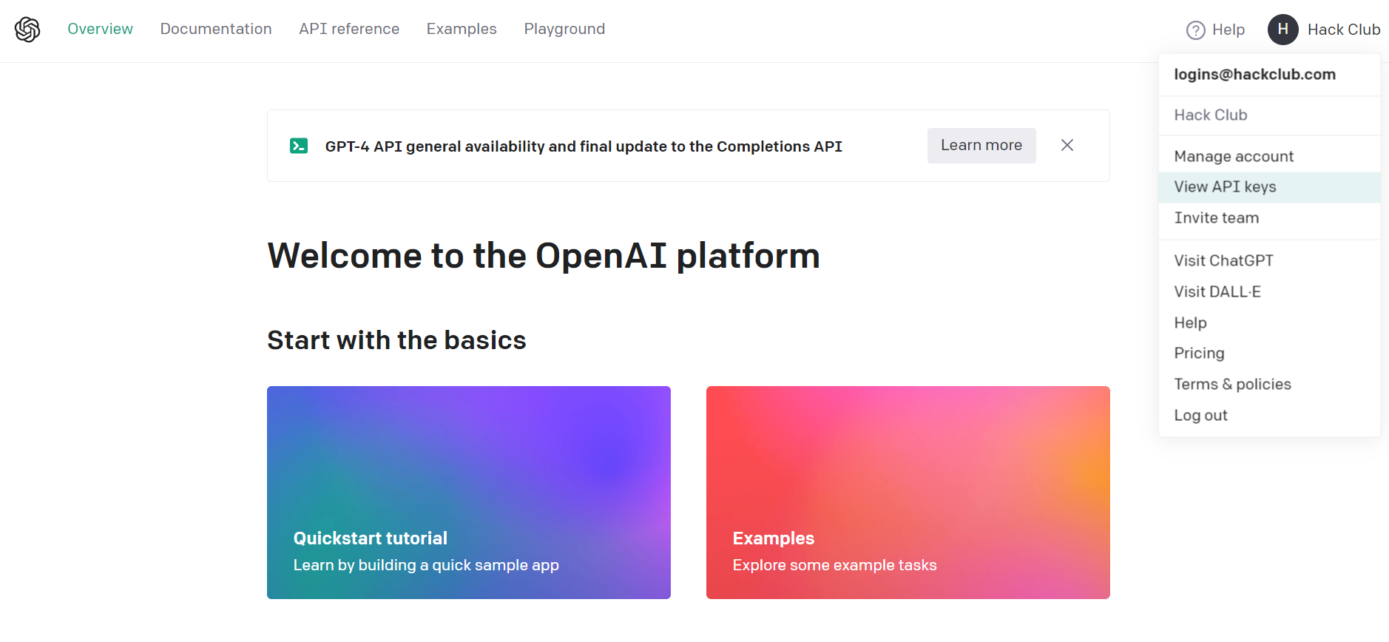
Task: Click 'Start with the basics' heading
Action: coord(396,340)
